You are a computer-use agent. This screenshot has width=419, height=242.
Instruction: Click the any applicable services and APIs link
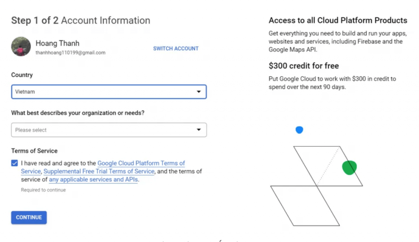[x=93, y=180]
